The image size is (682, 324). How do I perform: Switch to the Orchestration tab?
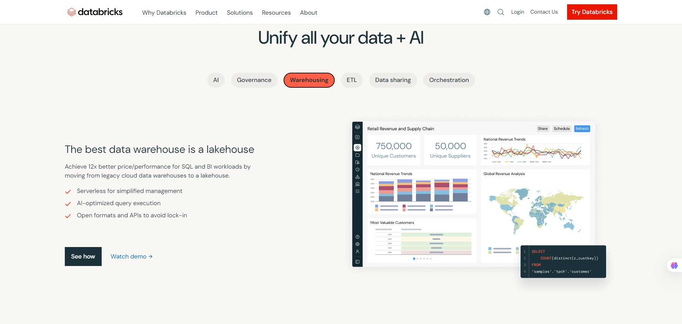pos(449,80)
